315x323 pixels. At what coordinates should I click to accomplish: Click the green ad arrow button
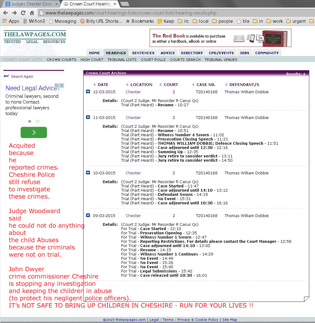tap(34, 132)
